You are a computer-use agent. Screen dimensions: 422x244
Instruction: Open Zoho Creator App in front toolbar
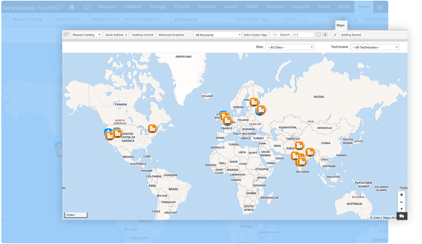[x=255, y=34]
